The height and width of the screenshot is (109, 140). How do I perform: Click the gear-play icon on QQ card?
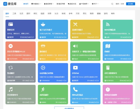43,68
